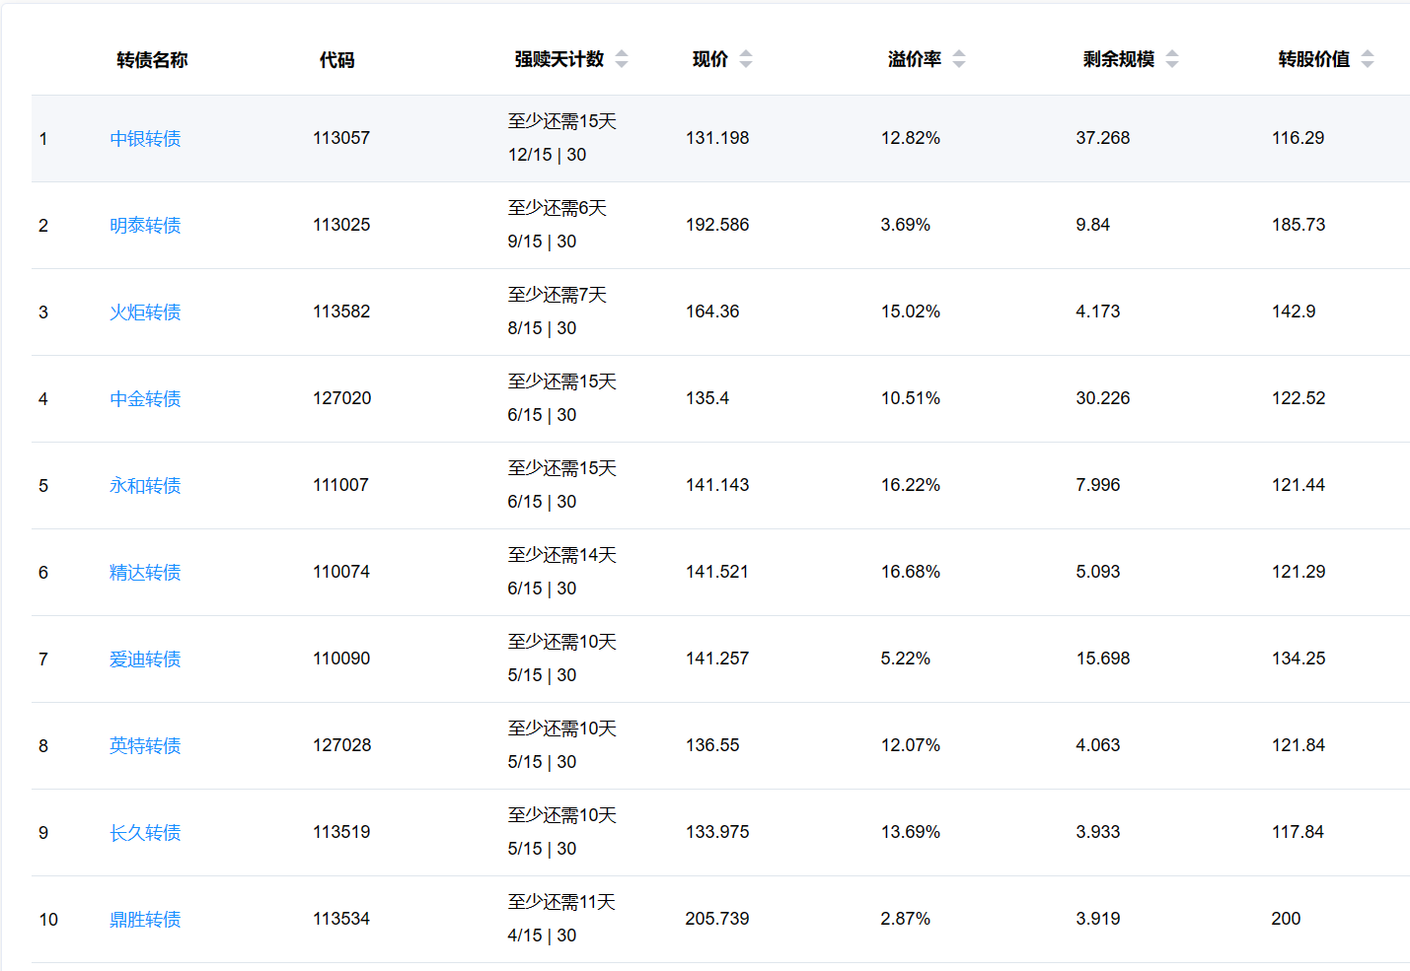Click the 205.739 price cell
Image resolution: width=1410 pixels, height=971 pixels.
click(x=717, y=919)
